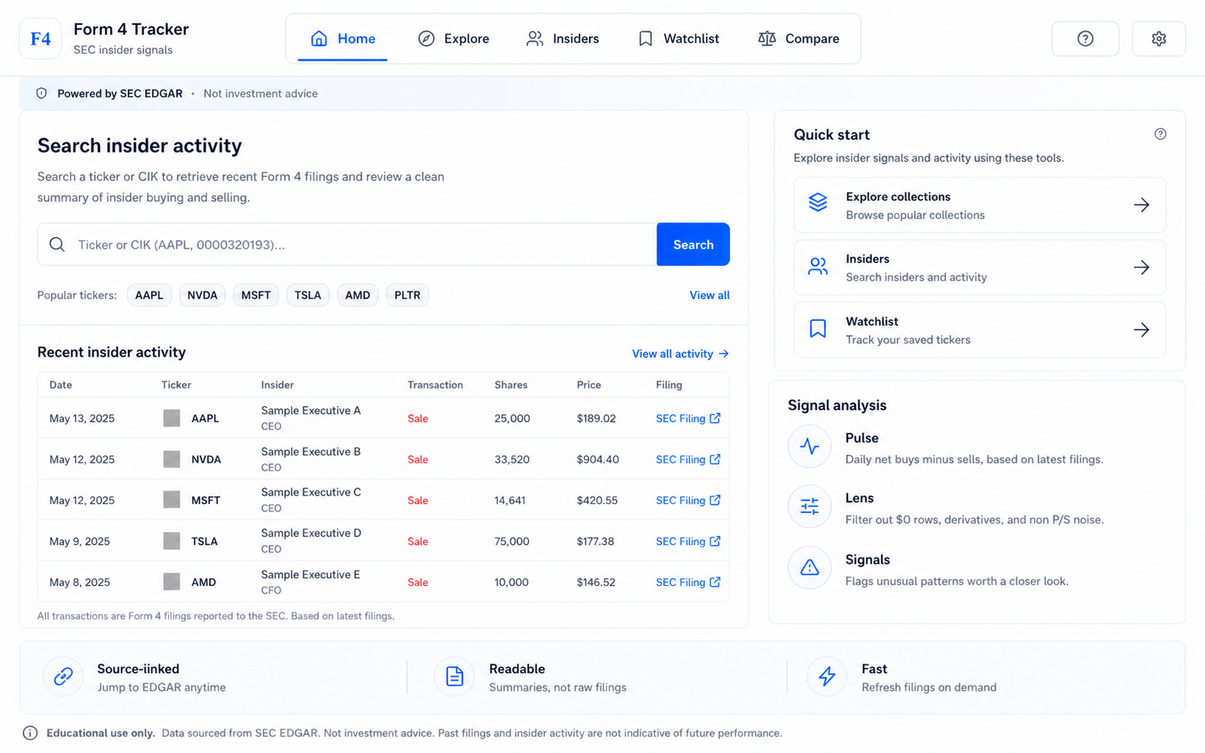Click Sample Executive A insider name
This screenshot has width=1205, height=753.
[x=311, y=411]
